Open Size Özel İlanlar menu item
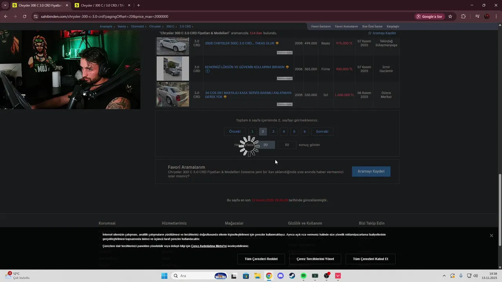502x282 pixels. coord(372,26)
